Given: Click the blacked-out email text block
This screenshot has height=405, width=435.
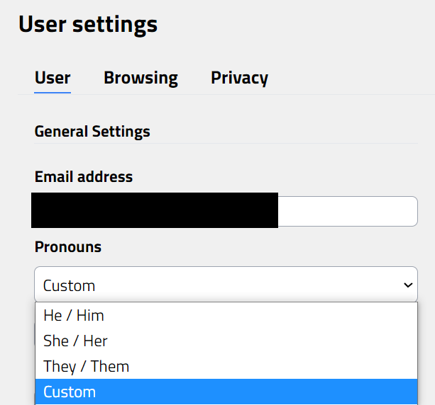Looking at the screenshot, I should pyautogui.click(x=155, y=210).
